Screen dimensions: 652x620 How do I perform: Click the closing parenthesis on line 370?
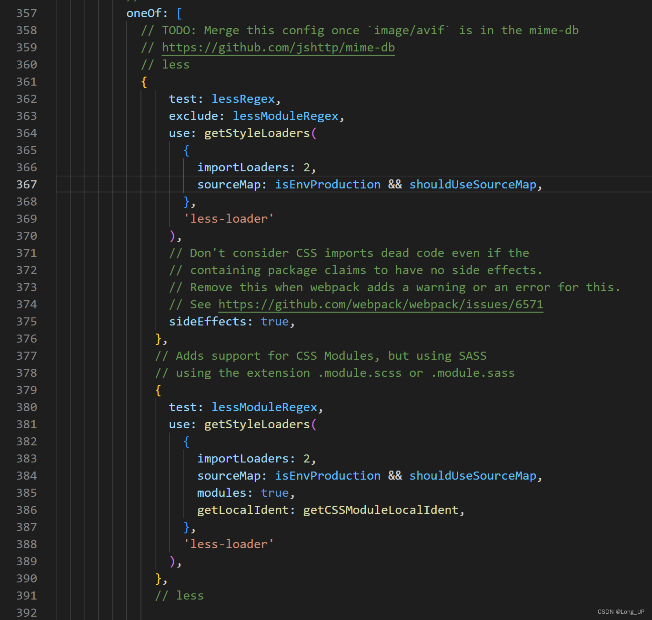pyautogui.click(x=172, y=236)
